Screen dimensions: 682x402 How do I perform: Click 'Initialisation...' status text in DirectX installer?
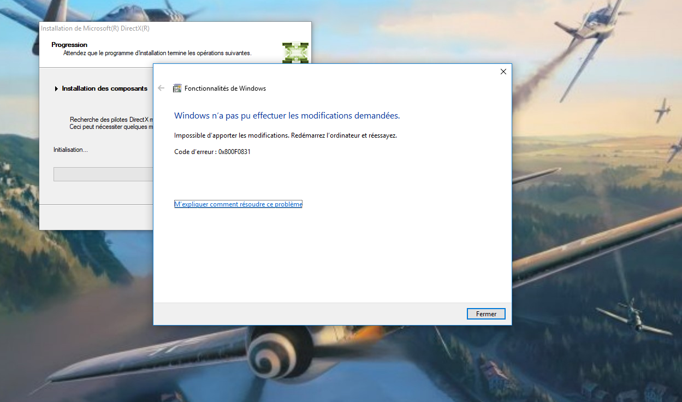[x=70, y=150]
